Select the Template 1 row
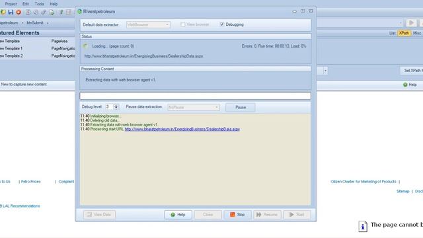 [38, 48]
